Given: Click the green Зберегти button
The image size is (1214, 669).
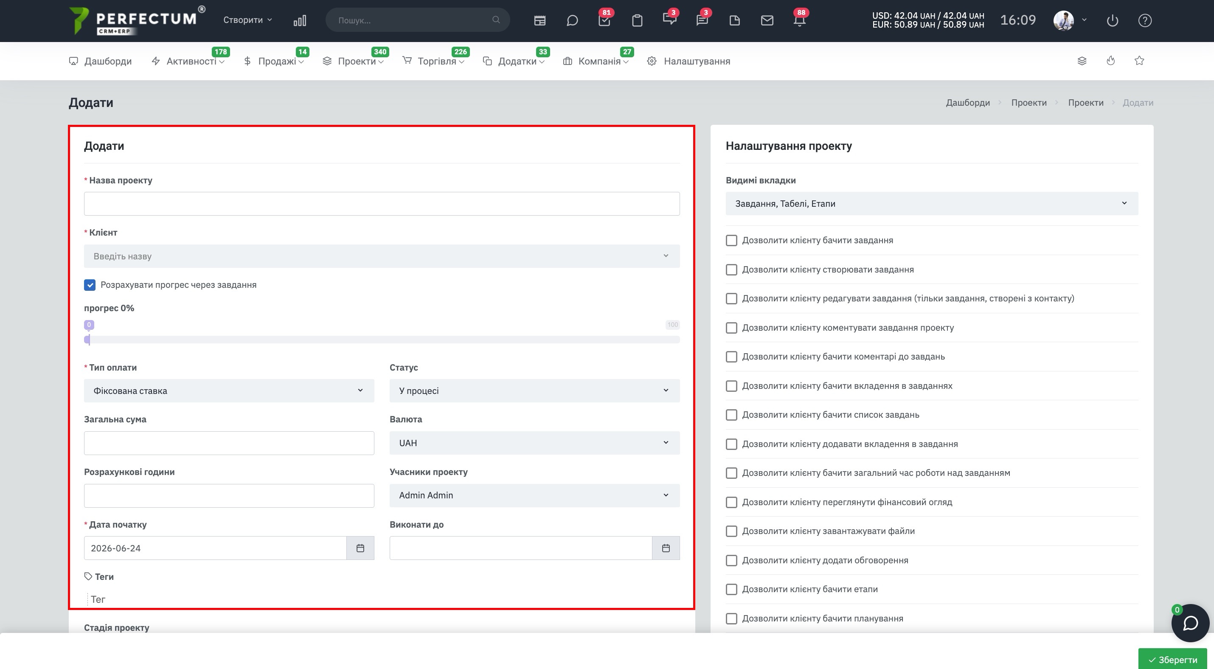Looking at the screenshot, I should [1172, 659].
